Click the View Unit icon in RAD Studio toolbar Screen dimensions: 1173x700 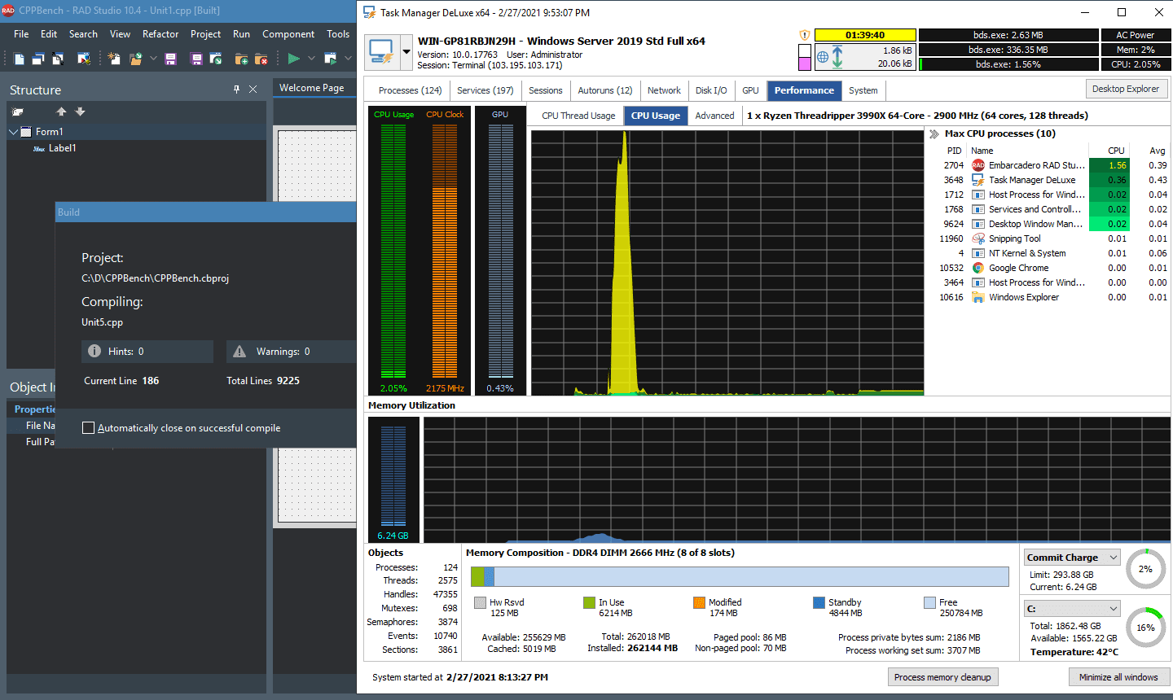point(38,59)
